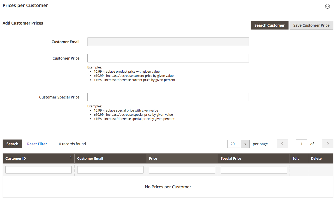The height and width of the screenshot is (203, 336).
Task: Go to previous page arrow
Action: point(283,144)
